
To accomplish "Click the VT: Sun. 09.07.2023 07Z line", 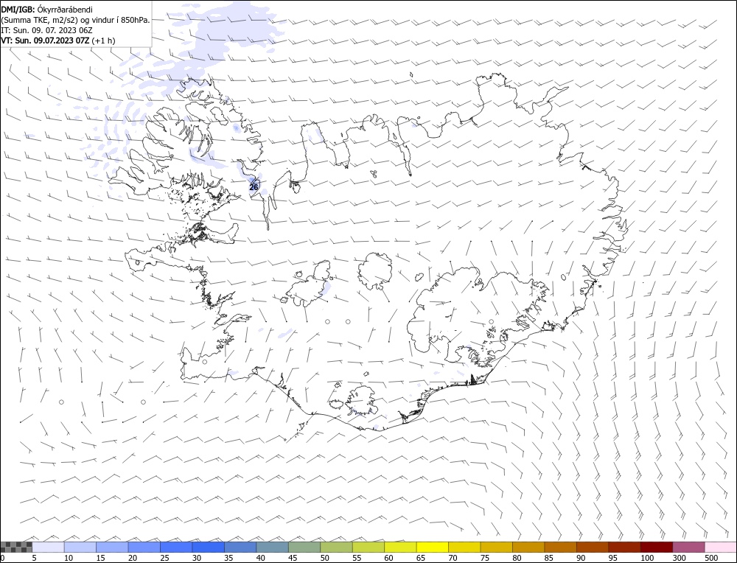I will click(58, 41).
